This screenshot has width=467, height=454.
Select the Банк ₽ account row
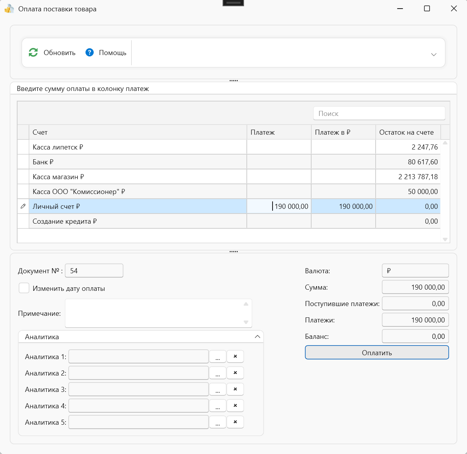(x=137, y=162)
